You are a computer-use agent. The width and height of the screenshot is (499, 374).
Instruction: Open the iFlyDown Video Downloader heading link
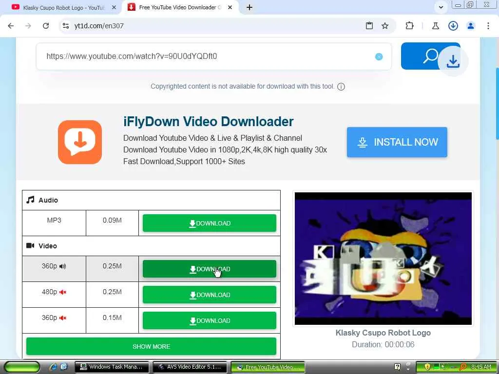tap(209, 121)
